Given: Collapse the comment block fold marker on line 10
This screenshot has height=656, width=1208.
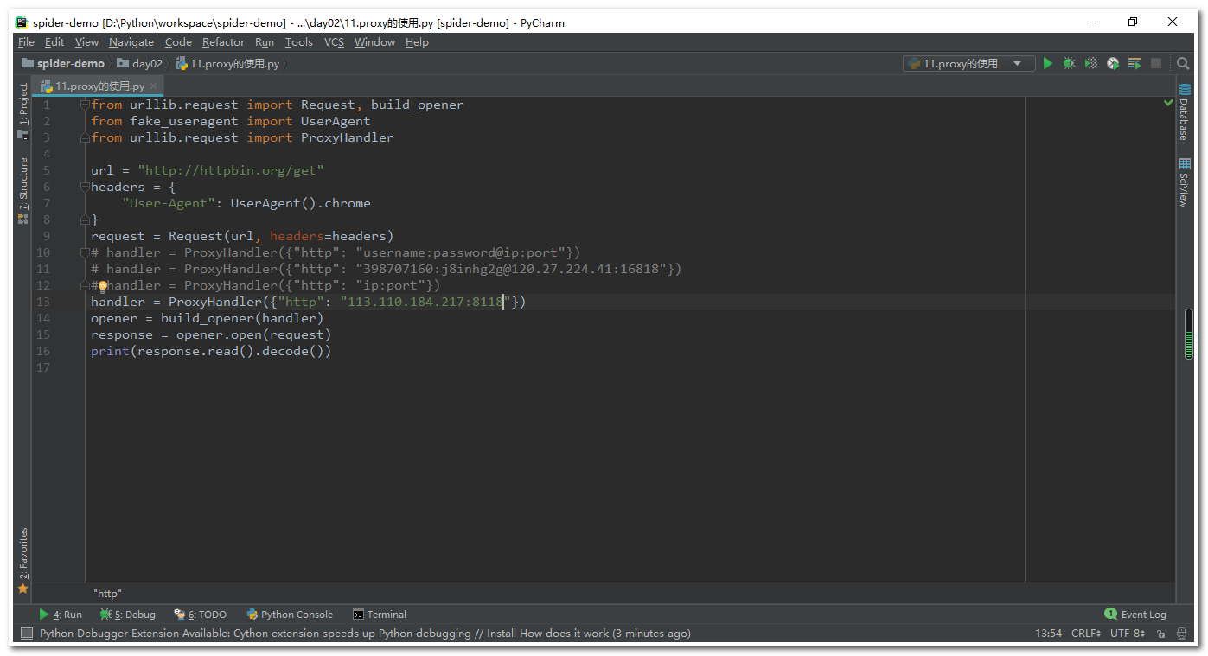Looking at the screenshot, I should point(85,252).
